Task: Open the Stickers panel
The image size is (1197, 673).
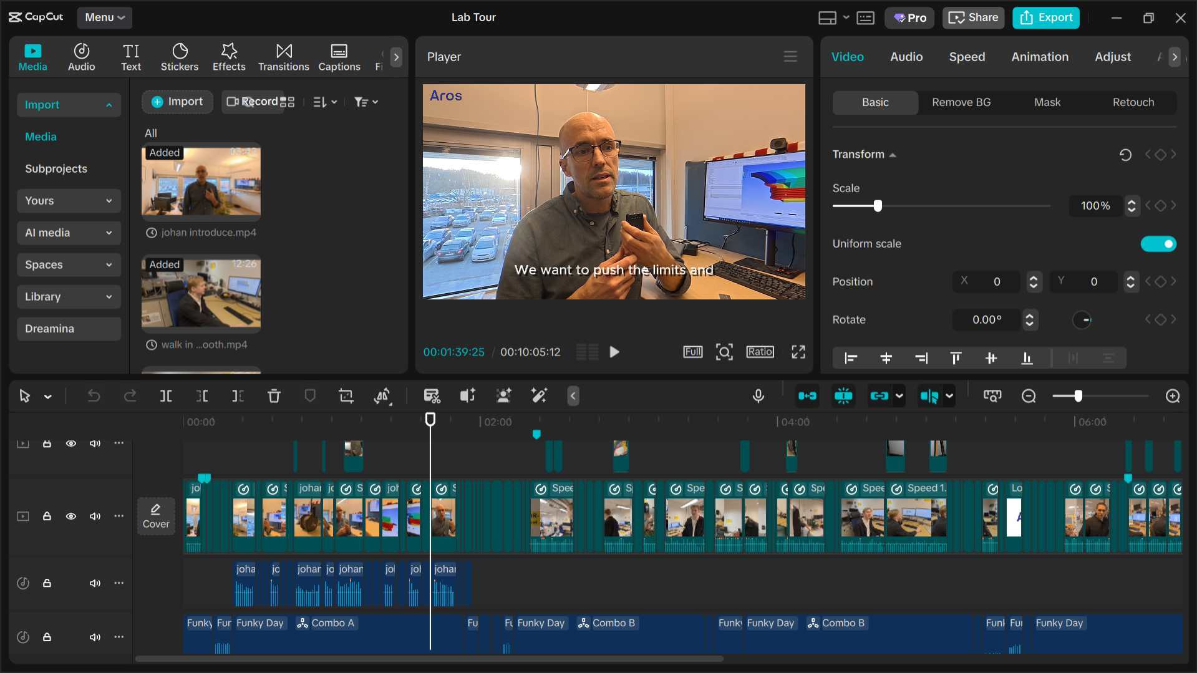Action: 179,57
